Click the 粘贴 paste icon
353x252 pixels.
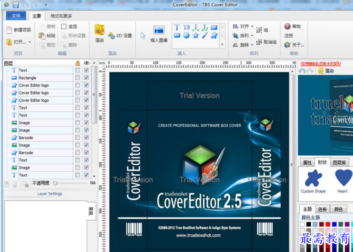[42, 36]
